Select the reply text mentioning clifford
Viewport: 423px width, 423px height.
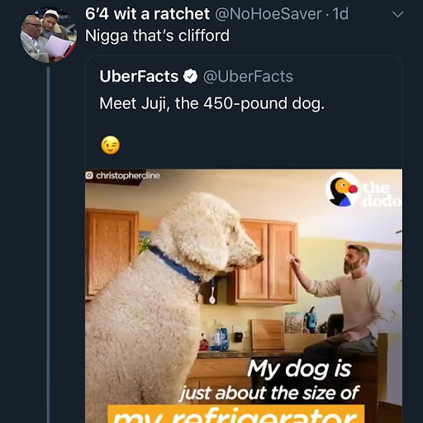(x=157, y=36)
